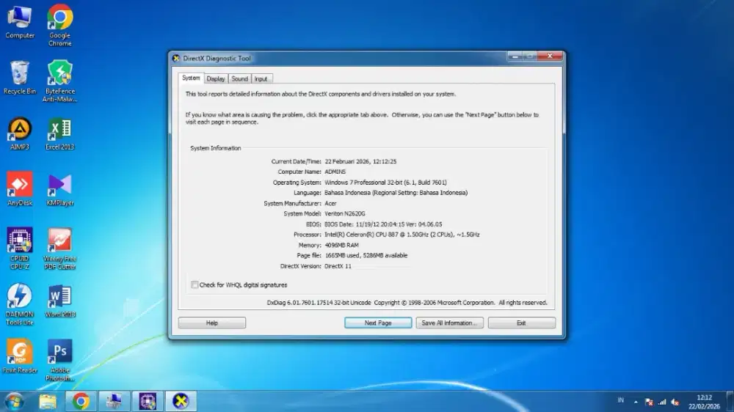Switch to the Sound tab
This screenshot has width=734, height=412.
[x=240, y=78]
